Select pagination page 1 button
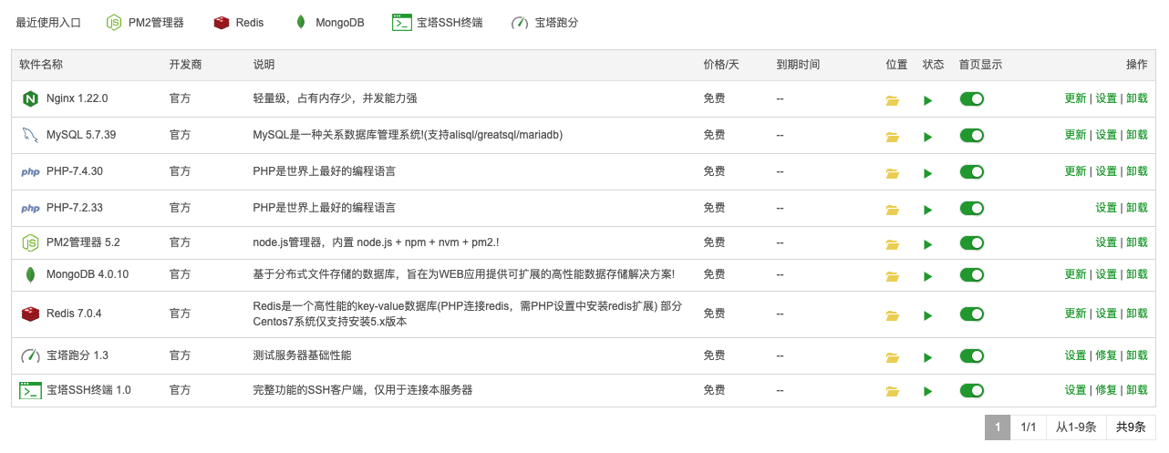Screen dimensions: 1169x453 (x=998, y=427)
